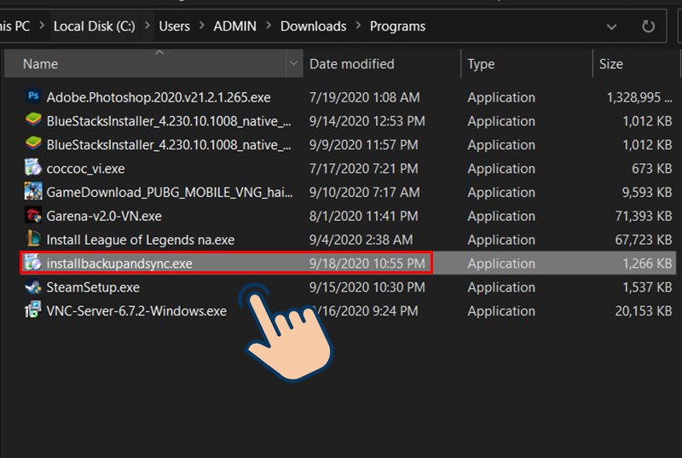
Task: Click the installbackupandsync.exe icon
Action: tap(33, 263)
